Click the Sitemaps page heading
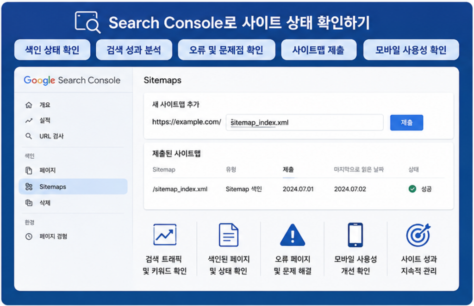This screenshot has width=474, height=306. pos(162,80)
